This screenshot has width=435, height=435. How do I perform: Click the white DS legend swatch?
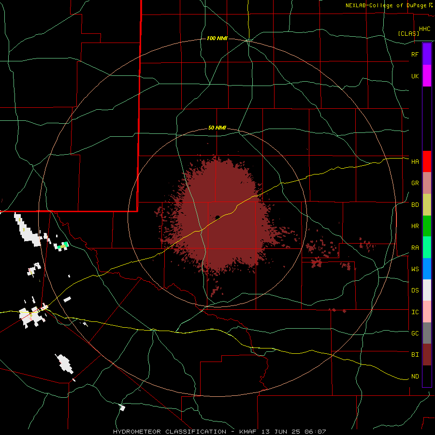coord(427,290)
